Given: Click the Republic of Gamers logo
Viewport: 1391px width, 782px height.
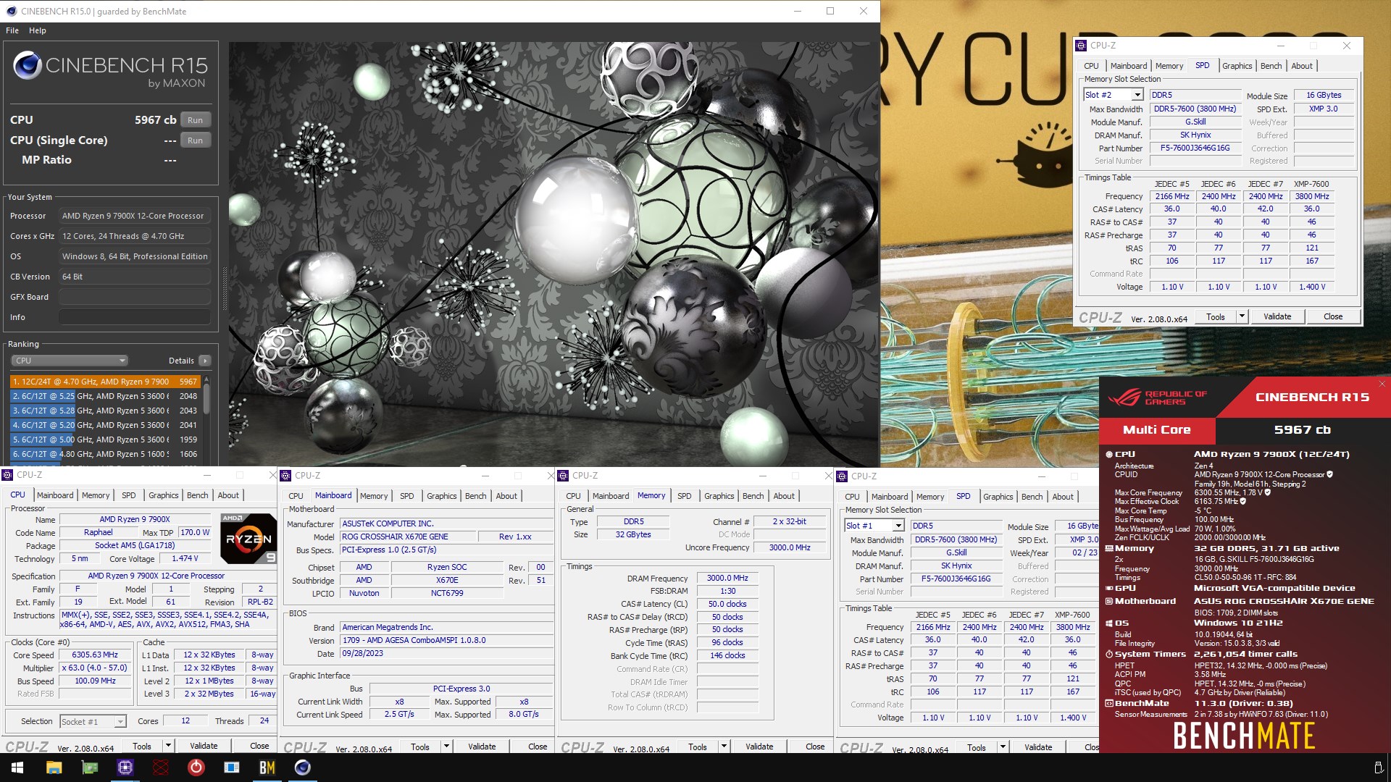Looking at the screenshot, I should pyautogui.click(x=1157, y=397).
